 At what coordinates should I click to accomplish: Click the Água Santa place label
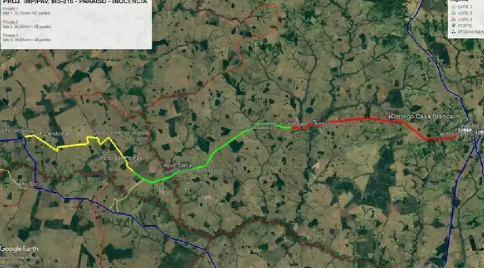pos(177,165)
